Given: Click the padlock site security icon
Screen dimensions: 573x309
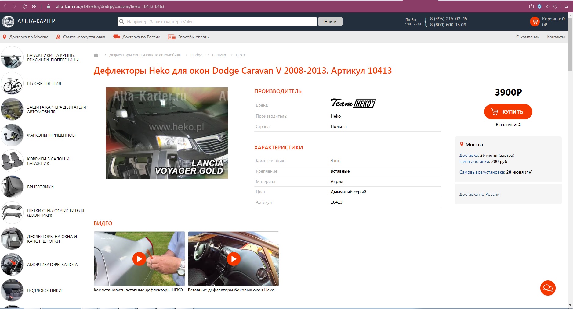Looking at the screenshot, I should click(48, 6).
